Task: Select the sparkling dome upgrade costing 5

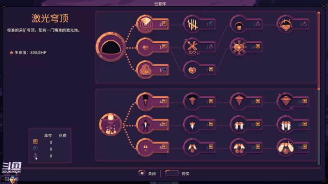Action: pyautogui.click(x=293, y=24)
